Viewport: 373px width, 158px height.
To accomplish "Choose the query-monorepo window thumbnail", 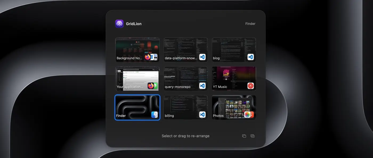I will 186,78.
